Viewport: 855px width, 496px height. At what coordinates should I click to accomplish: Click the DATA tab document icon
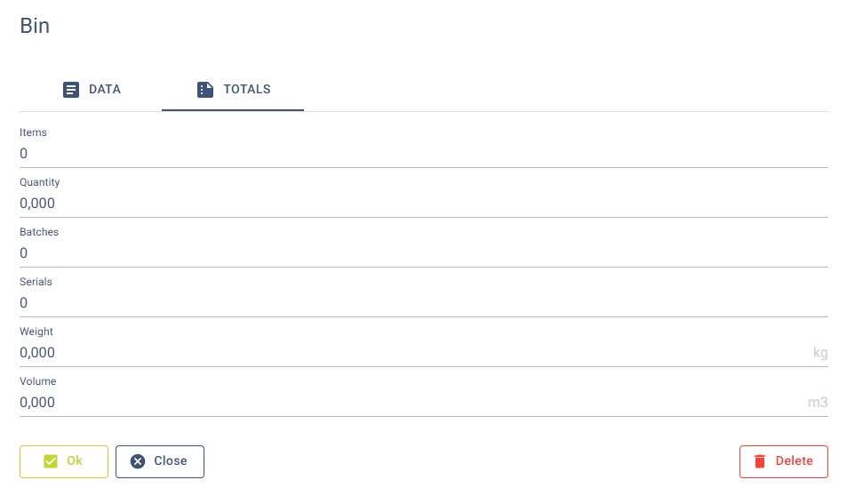pos(71,90)
